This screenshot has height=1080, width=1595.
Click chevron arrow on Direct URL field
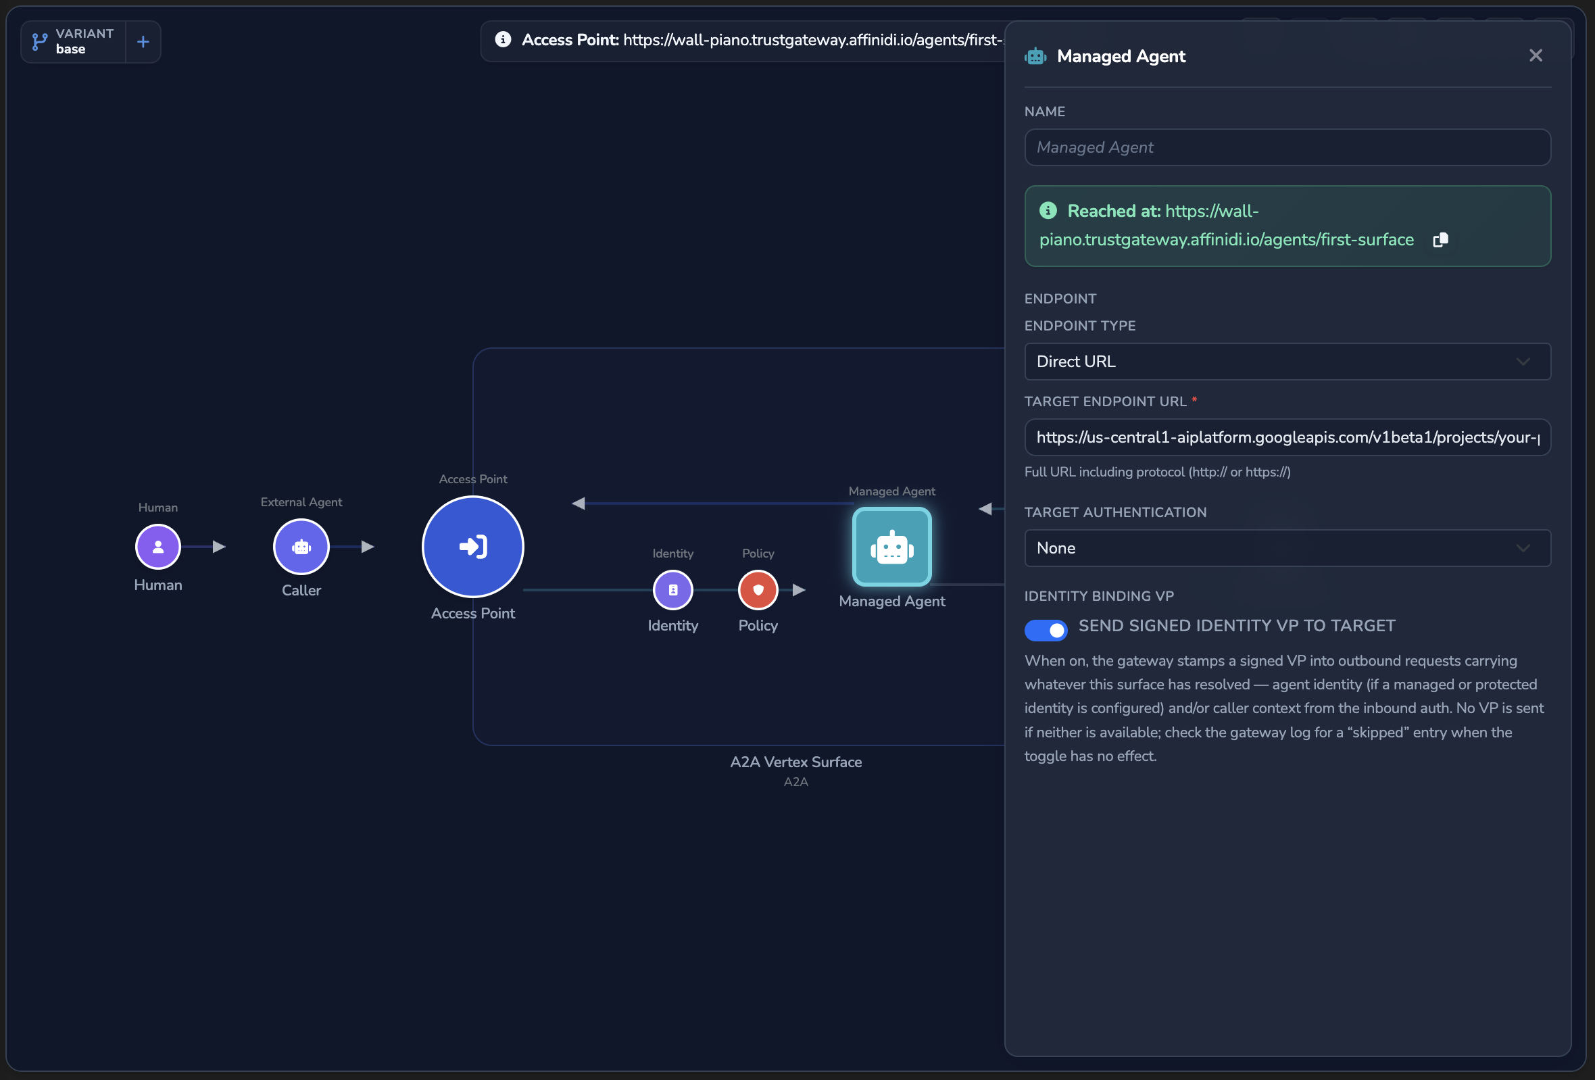(1523, 362)
